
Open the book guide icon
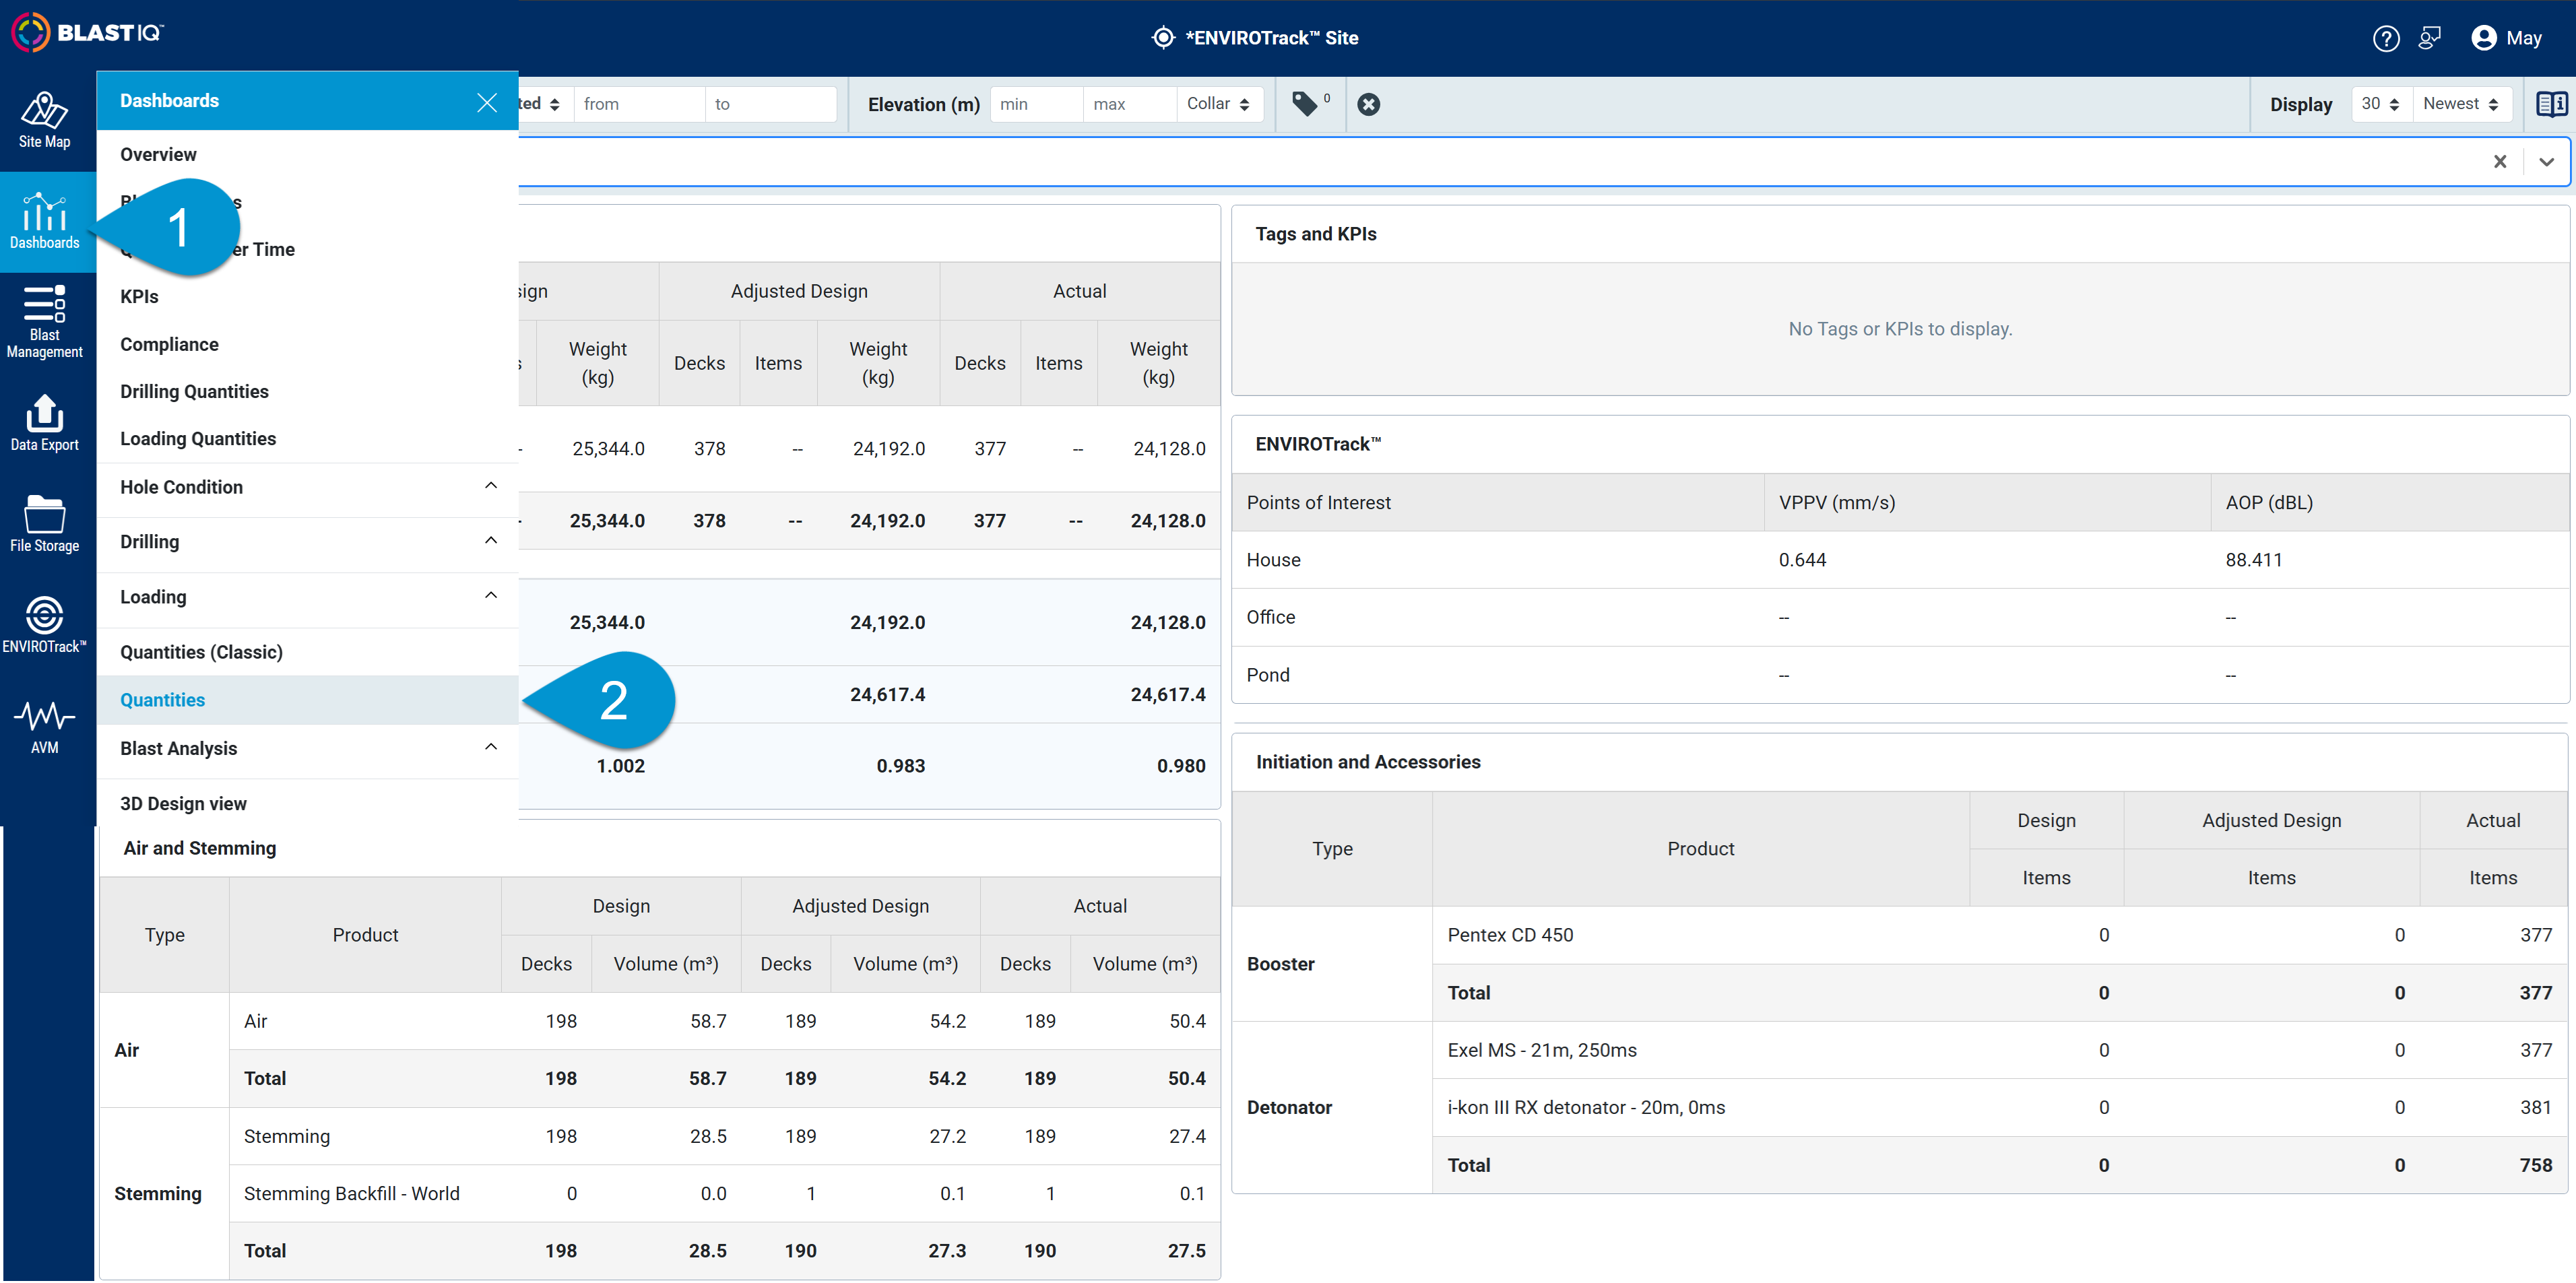point(2551,104)
